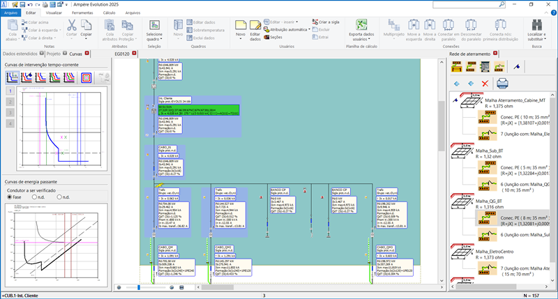Open the Copiar Proteção dropdown
The height and width of the screenshot is (299, 558).
coord(128,37)
